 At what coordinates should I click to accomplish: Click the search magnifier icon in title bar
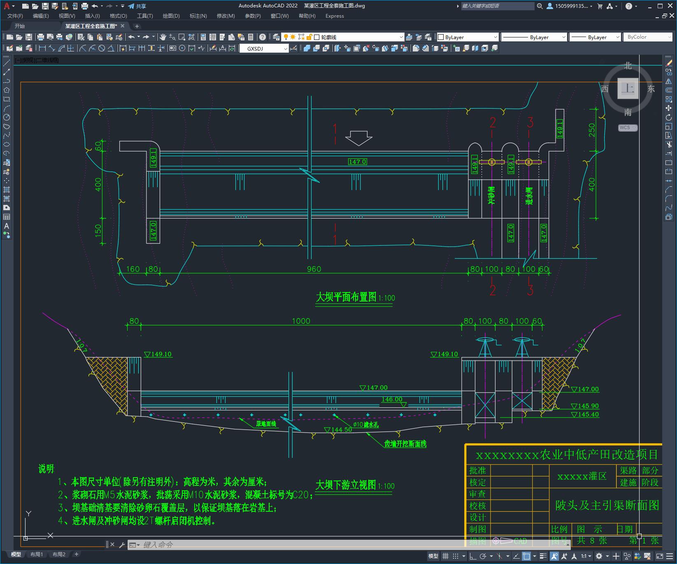coord(540,6)
